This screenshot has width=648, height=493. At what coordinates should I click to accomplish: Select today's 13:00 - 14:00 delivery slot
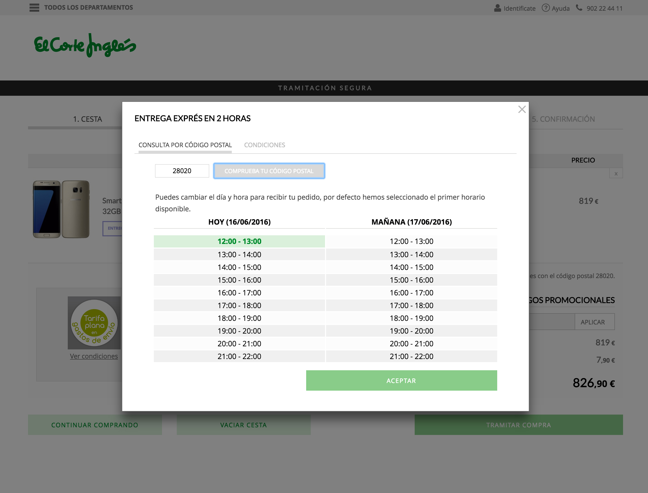(x=239, y=254)
